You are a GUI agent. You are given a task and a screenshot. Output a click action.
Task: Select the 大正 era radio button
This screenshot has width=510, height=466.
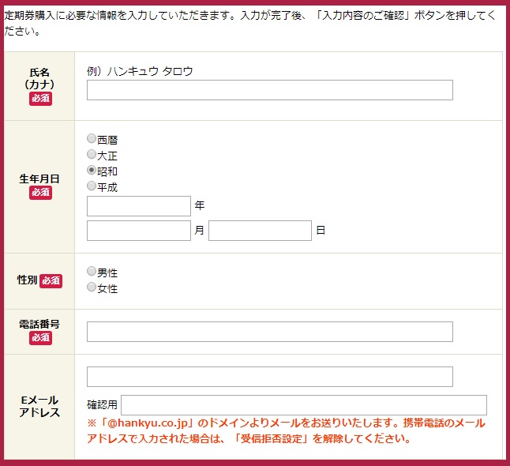tap(92, 154)
